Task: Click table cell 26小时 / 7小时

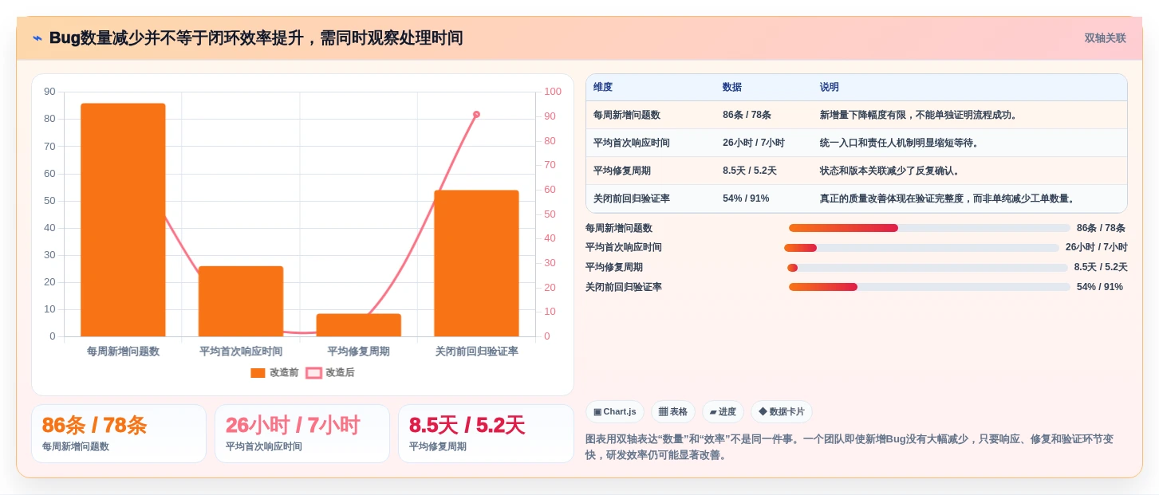Action: pyautogui.click(x=754, y=143)
